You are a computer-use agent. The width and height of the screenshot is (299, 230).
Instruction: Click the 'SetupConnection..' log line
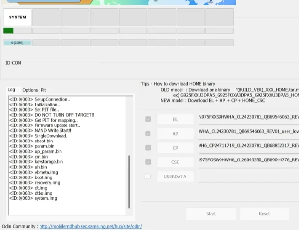40,99
